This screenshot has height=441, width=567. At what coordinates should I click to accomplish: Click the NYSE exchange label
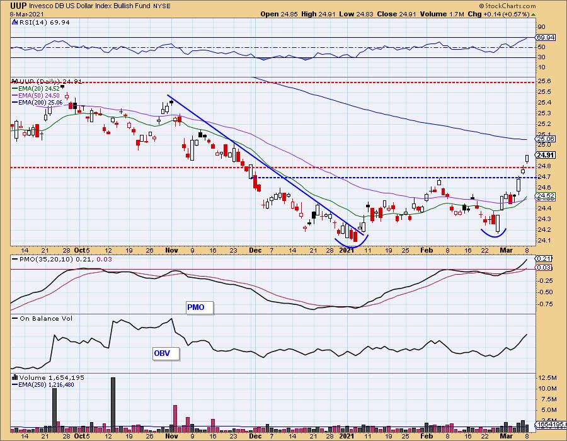coord(161,6)
